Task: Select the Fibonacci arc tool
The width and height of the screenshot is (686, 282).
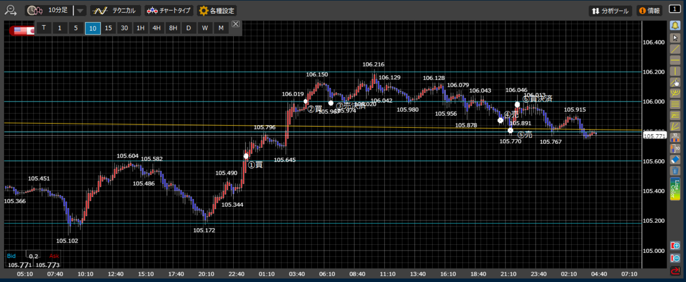Action: (676, 92)
